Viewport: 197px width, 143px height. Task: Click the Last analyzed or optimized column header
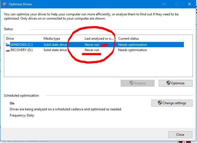point(99,39)
